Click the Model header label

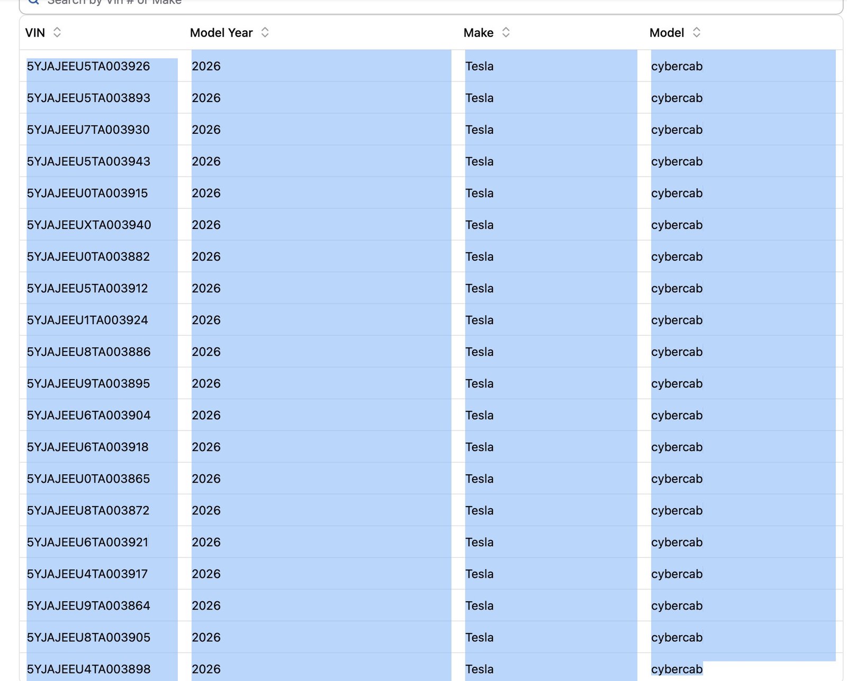tap(667, 33)
